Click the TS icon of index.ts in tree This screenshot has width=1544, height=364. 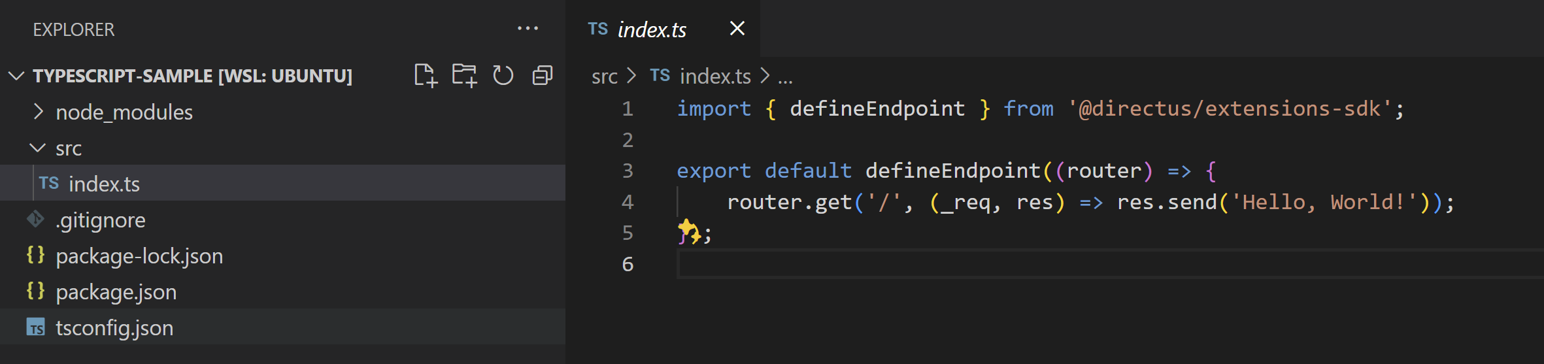coord(49,183)
